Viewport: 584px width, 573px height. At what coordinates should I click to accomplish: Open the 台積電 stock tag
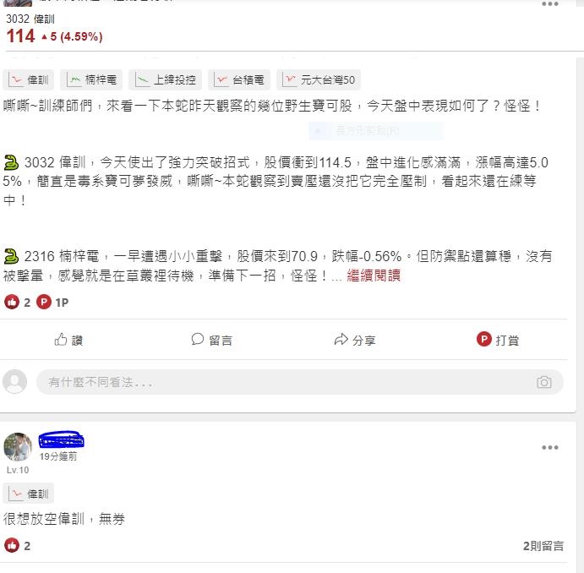239,79
